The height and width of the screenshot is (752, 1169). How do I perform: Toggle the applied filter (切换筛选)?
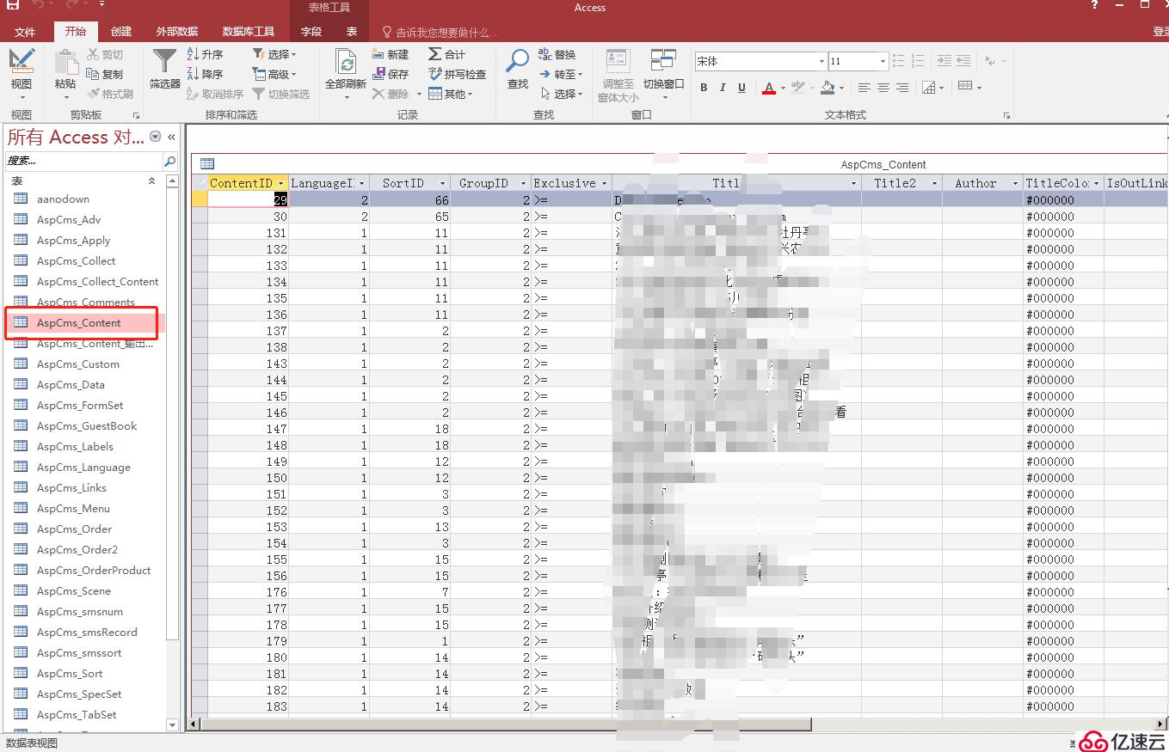[280, 94]
